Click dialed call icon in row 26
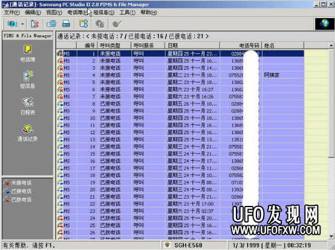The height and width of the screenshot is (250, 335). click(60, 232)
